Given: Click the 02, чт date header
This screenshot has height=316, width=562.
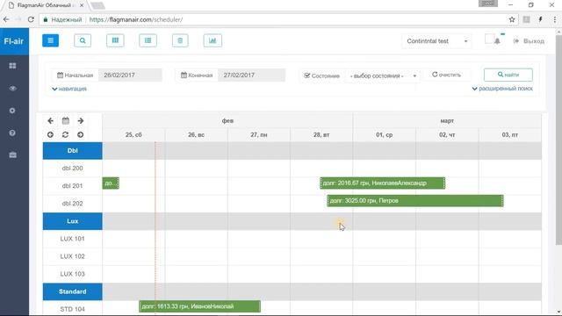Looking at the screenshot, I should coord(447,134).
